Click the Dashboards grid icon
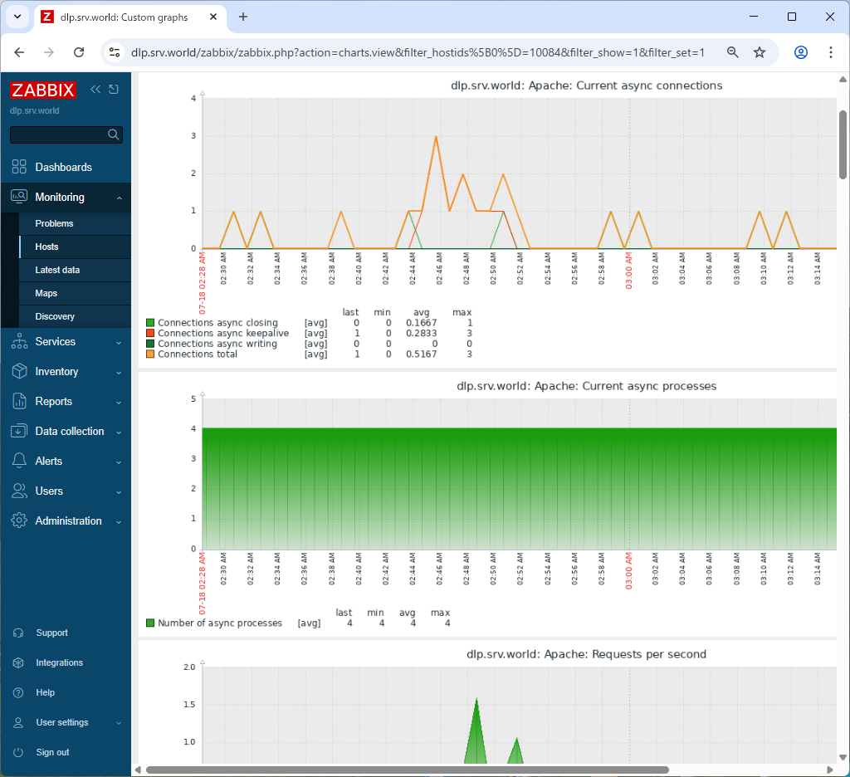This screenshot has height=777, width=850. click(x=19, y=167)
